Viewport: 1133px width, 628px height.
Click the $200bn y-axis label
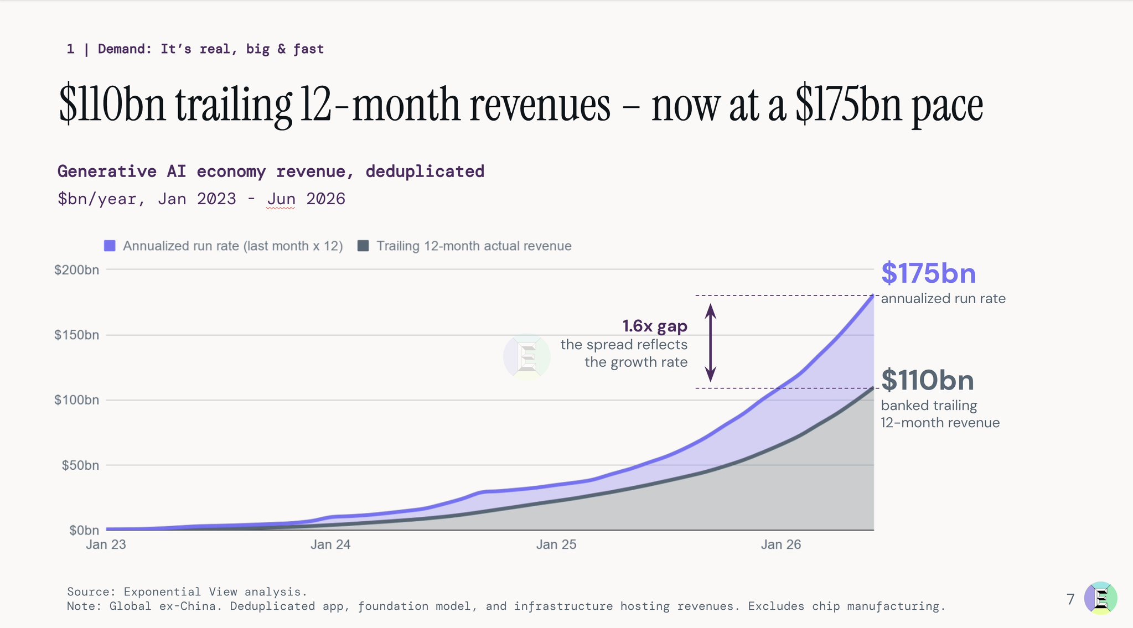pyautogui.click(x=76, y=270)
